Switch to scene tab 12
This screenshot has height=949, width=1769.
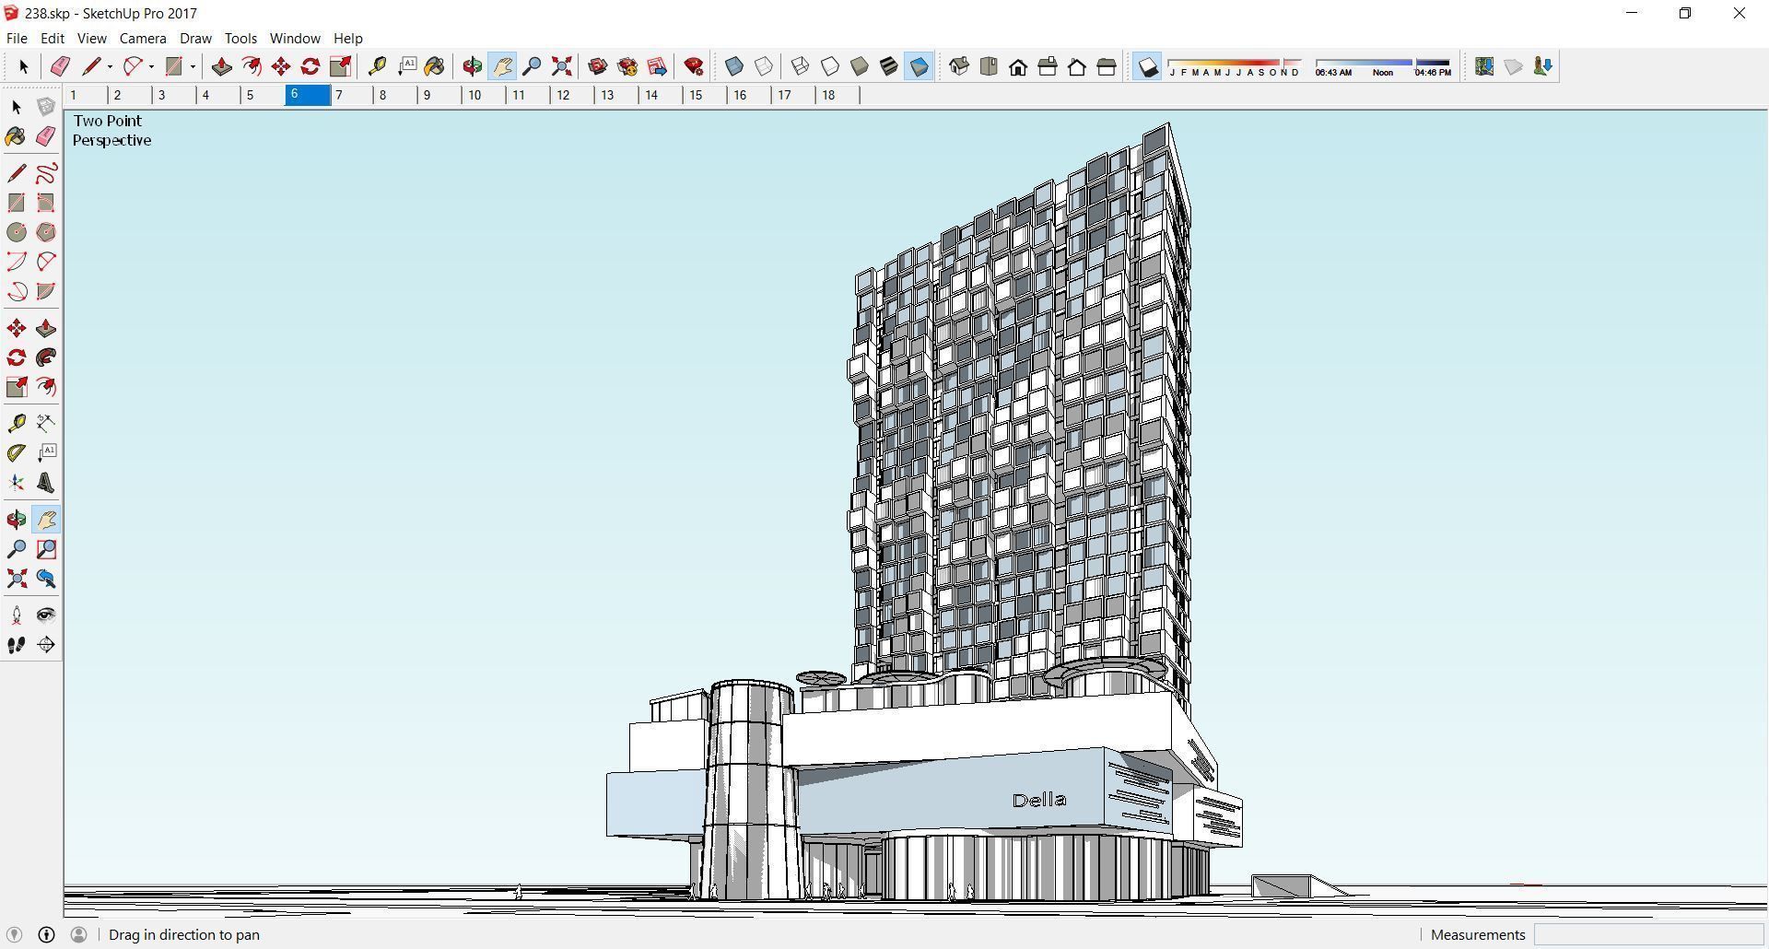pos(572,95)
